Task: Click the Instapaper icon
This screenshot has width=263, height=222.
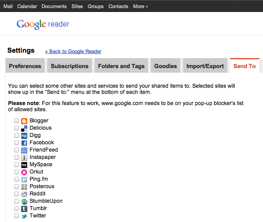Action: [24, 158]
